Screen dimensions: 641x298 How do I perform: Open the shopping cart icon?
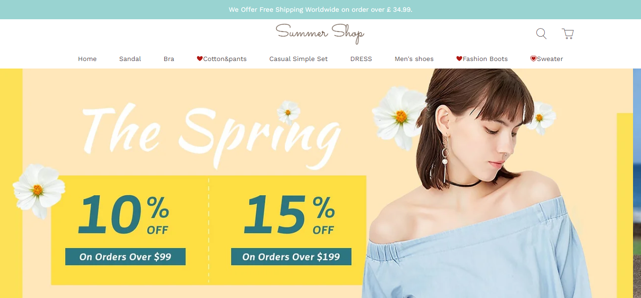pyautogui.click(x=568, y=34)
